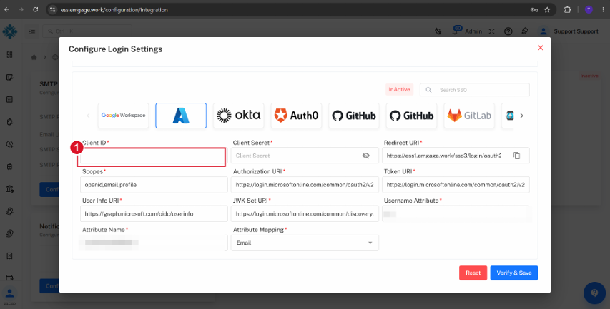Viewport: 610px width, 309px height.
Task: Click the profile avatar at sidebar bottom
Action: click(10, 293)
